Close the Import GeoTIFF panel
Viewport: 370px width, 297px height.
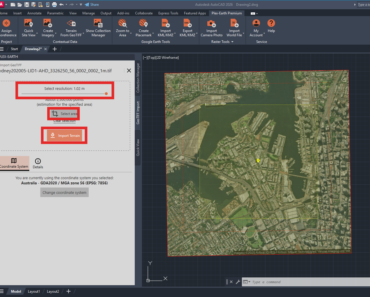click(129, 71)
